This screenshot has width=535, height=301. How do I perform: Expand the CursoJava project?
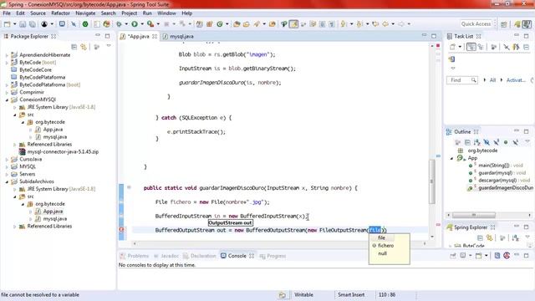(7, 160)
